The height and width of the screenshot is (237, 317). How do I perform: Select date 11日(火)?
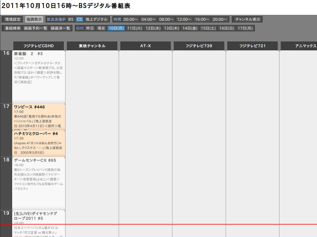point(135,28)
